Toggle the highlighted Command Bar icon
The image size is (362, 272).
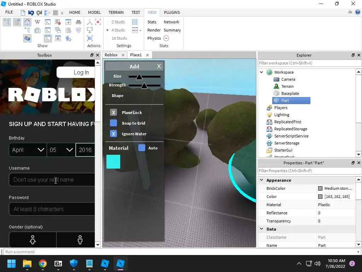[48, 38]
